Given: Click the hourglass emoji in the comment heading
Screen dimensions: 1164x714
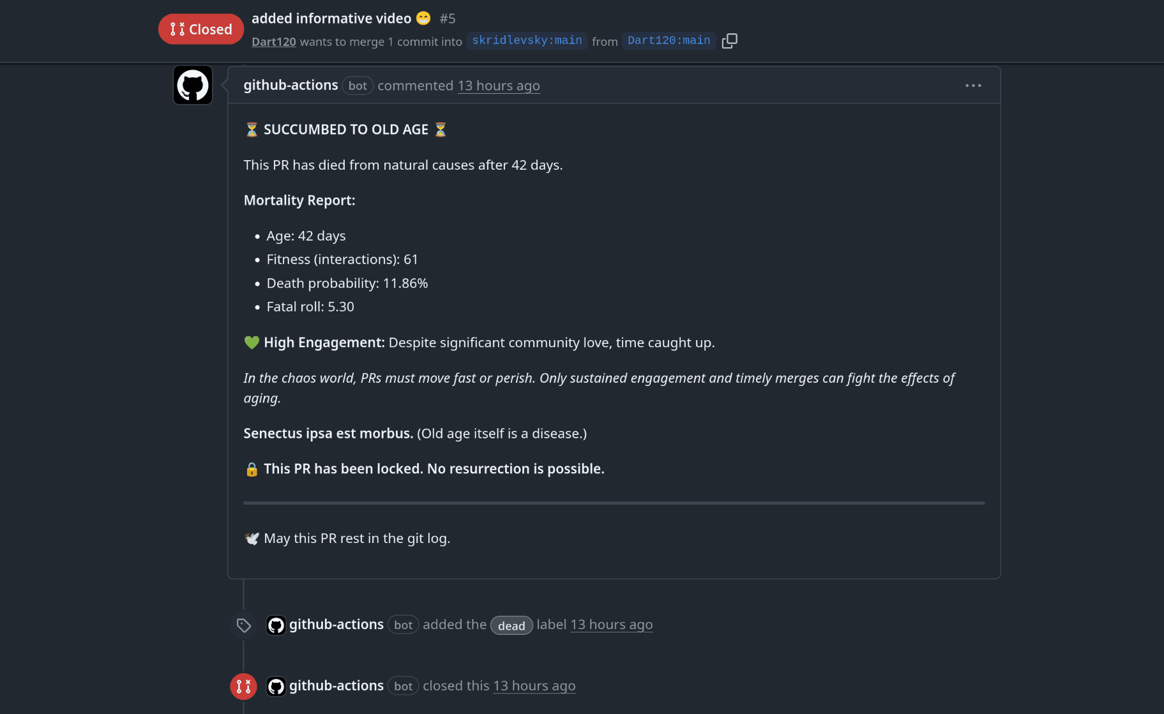Looking at the screenshot, I should pos(251,129).
